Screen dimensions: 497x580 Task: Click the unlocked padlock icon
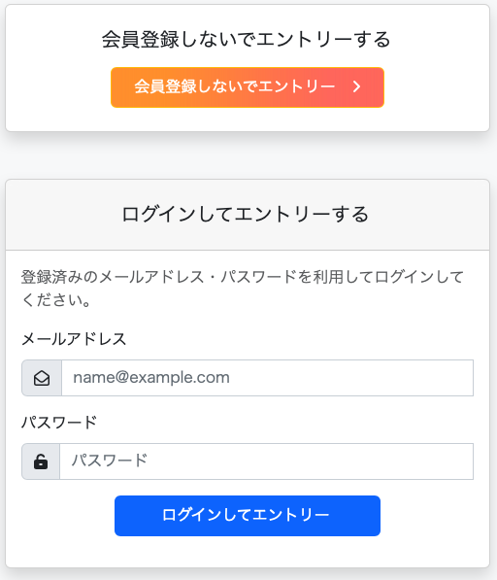tap(41, 461)
